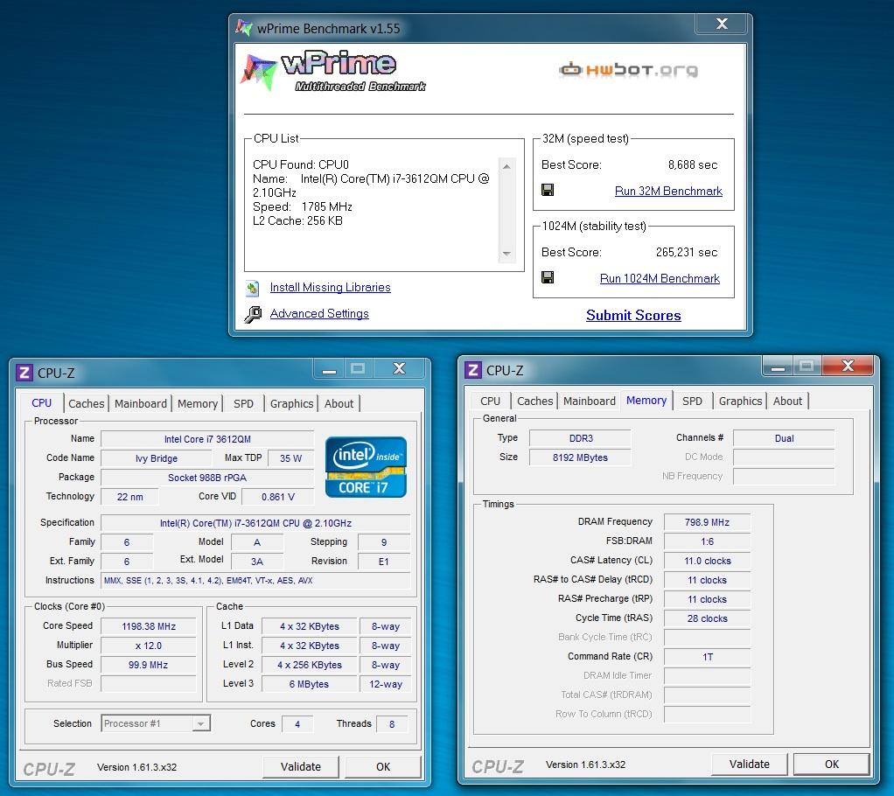Image resolution: width=894 pixels, height=796 pixels.
Task: Click the Package value Socket 988B rPGA
Action: [x=207, y=478]
